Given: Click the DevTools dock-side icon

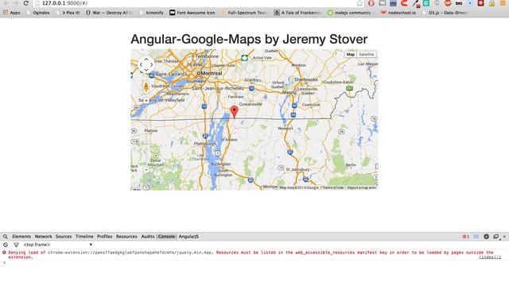Looking at the screenshot, I should tap(495, 237).
